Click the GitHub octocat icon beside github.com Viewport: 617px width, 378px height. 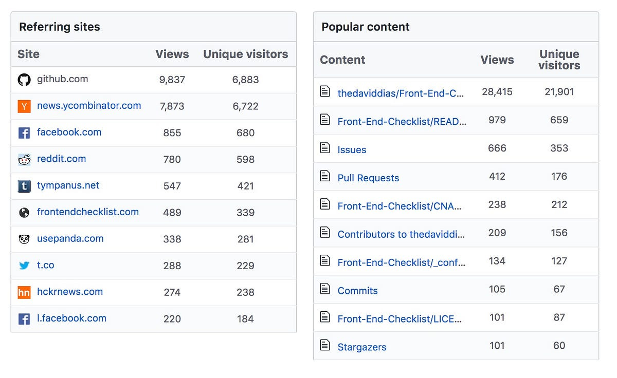(24, 80)
